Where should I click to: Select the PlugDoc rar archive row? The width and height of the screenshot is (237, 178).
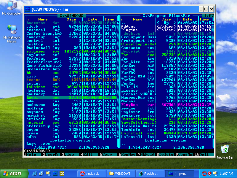point(166,105)
